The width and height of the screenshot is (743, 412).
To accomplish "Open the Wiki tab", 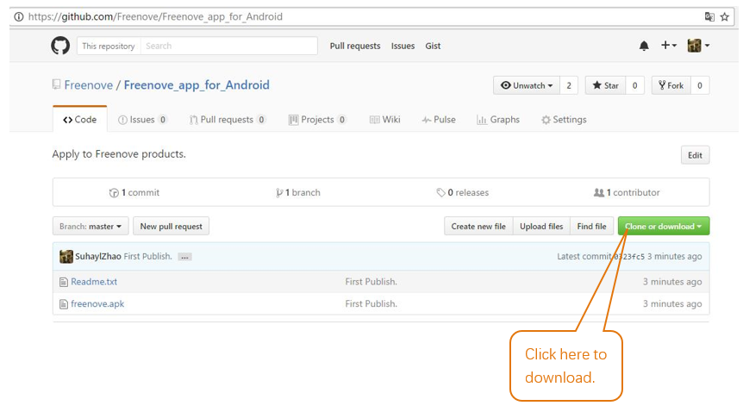I will click(x=384, y=120).
